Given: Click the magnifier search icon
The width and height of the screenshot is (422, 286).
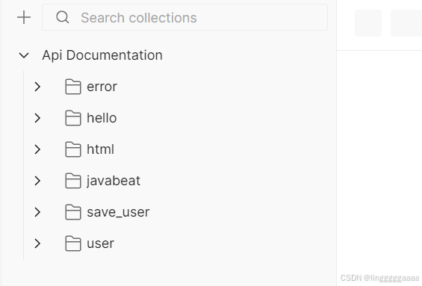Looking at the screenshot, I should [x=63, y=17].
